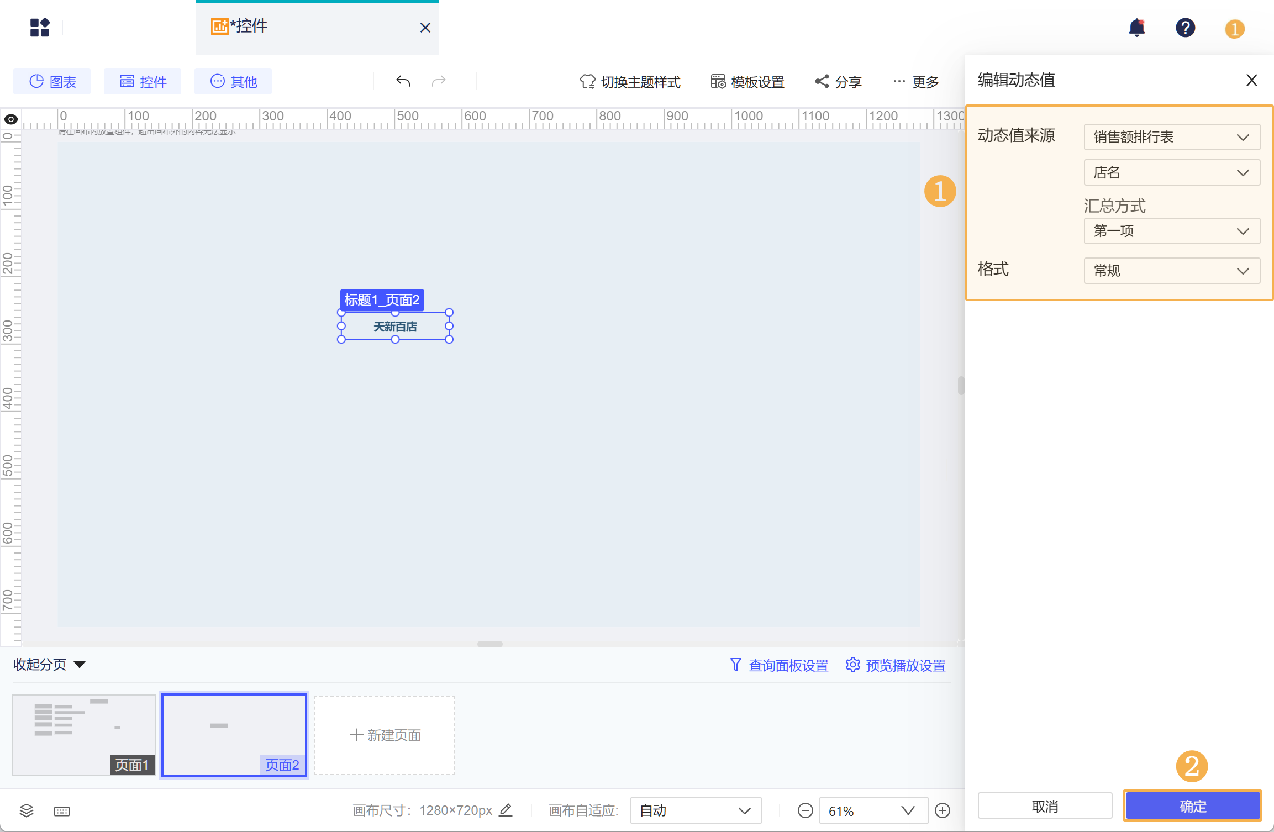
Task: Open the 销售额排行表 source dropdown
Action: click(1172, 137)
